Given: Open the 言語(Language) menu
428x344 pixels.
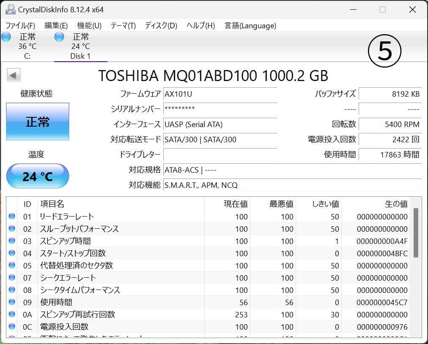Looking at the screenshot, I should click(250, 26).
